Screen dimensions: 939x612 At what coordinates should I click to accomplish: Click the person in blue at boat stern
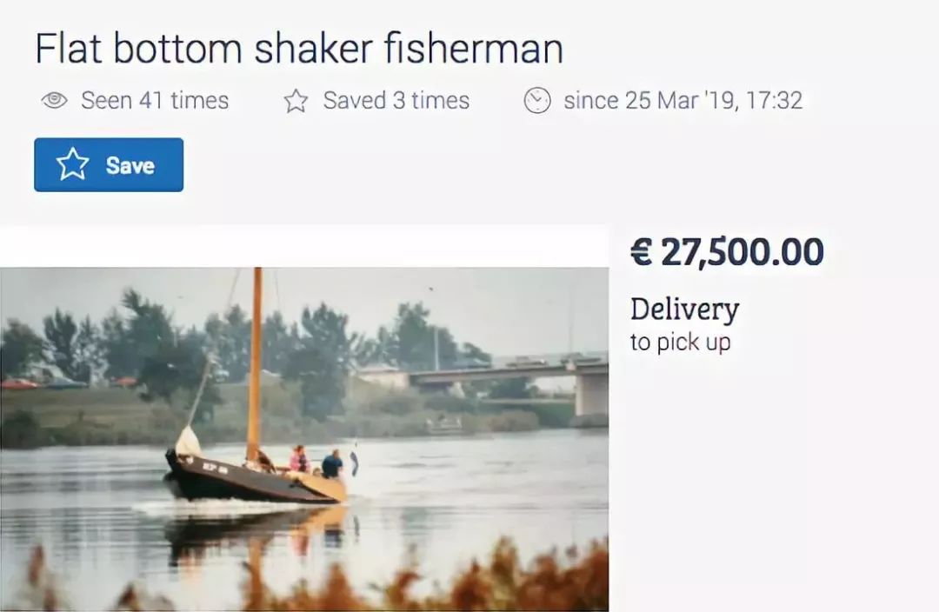332,464
